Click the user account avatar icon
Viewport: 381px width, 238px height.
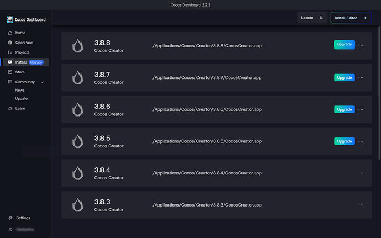point(10,229)
